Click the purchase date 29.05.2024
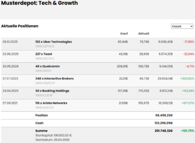Screen dimensions: 195x143 pyautogui.click(x=10, y=66)
